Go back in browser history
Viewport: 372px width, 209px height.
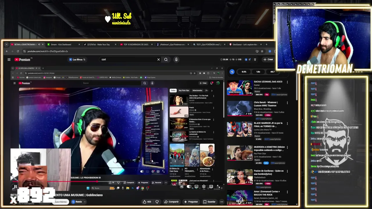tap(7, 51)
